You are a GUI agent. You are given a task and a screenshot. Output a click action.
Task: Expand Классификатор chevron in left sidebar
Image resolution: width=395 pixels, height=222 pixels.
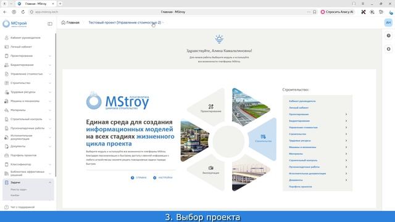pos(50,165)
